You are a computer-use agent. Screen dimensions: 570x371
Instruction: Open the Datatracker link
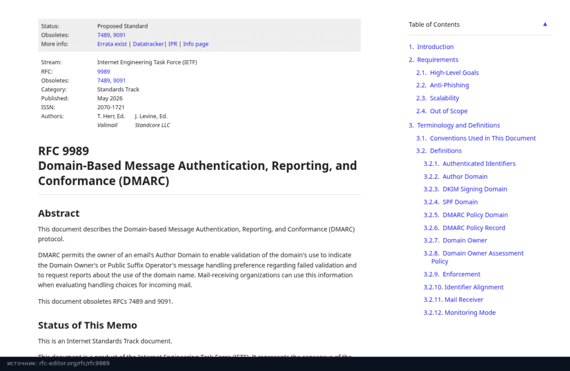[x=148, y=44]
